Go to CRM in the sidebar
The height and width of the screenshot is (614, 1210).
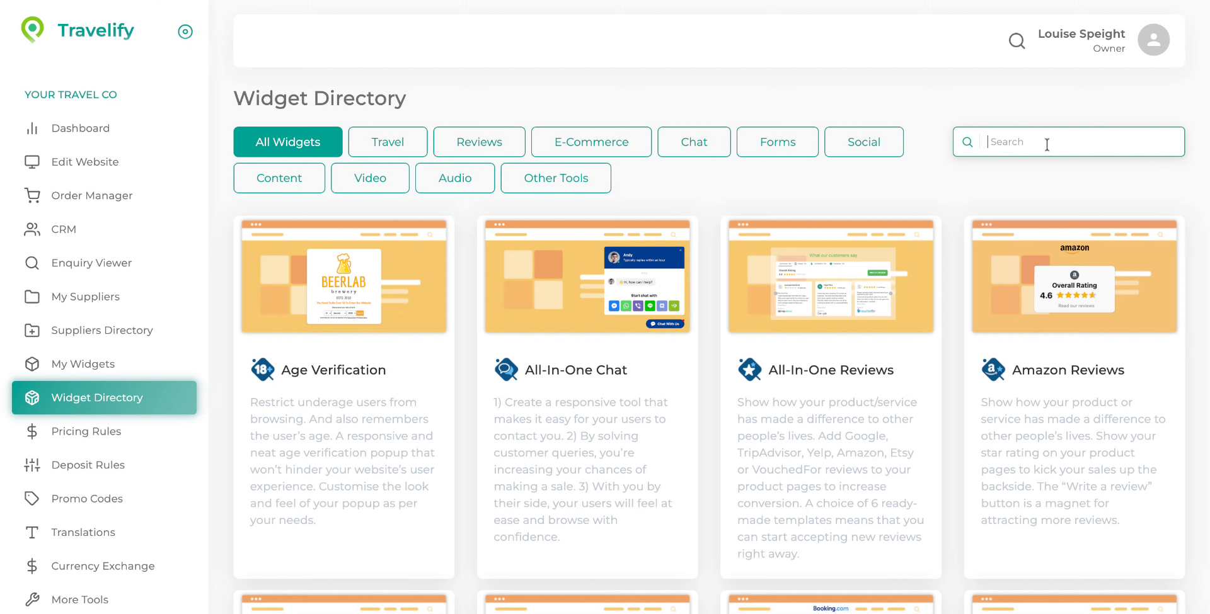[63, 229]
